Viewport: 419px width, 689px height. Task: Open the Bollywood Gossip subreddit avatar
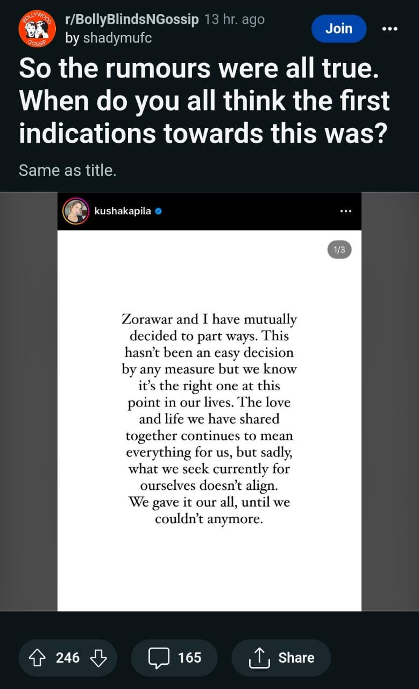tap(37, 29)
